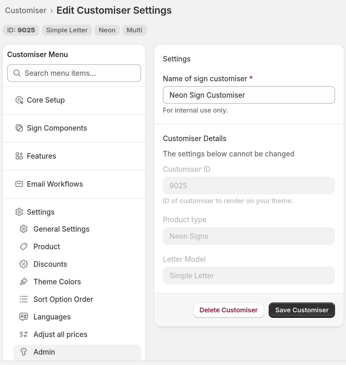Select the Admin menu item
Screen dimensions: 346x365
[x=77, y=352]
